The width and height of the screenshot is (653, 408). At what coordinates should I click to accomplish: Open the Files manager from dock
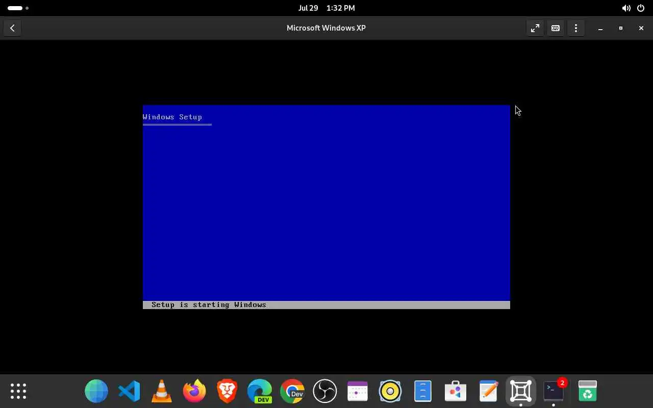point(423,391)
